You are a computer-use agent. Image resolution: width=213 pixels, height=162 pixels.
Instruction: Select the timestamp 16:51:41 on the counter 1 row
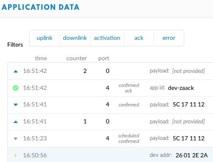tap(35, 121)
